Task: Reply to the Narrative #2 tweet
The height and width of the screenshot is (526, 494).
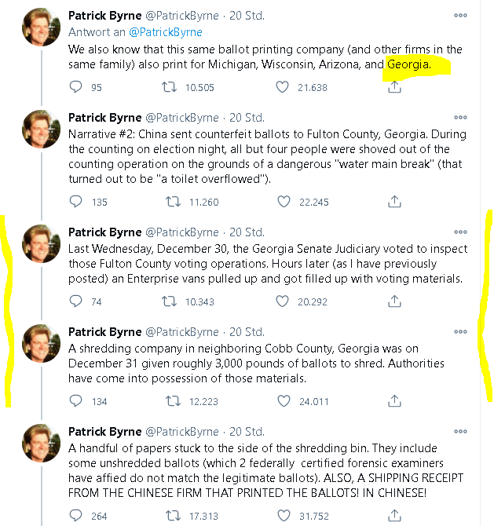Action: tap(76, 202)
